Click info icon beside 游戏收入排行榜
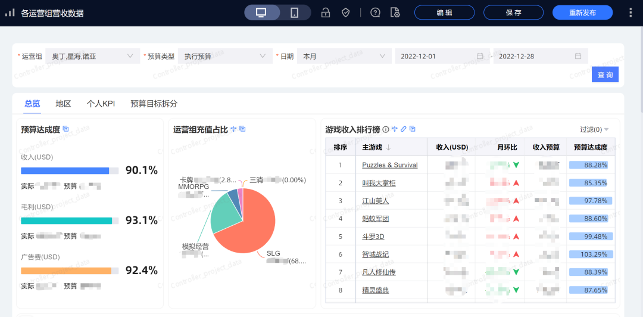The height and width of the screenshot is (317, 643). [x=385, y=129]
